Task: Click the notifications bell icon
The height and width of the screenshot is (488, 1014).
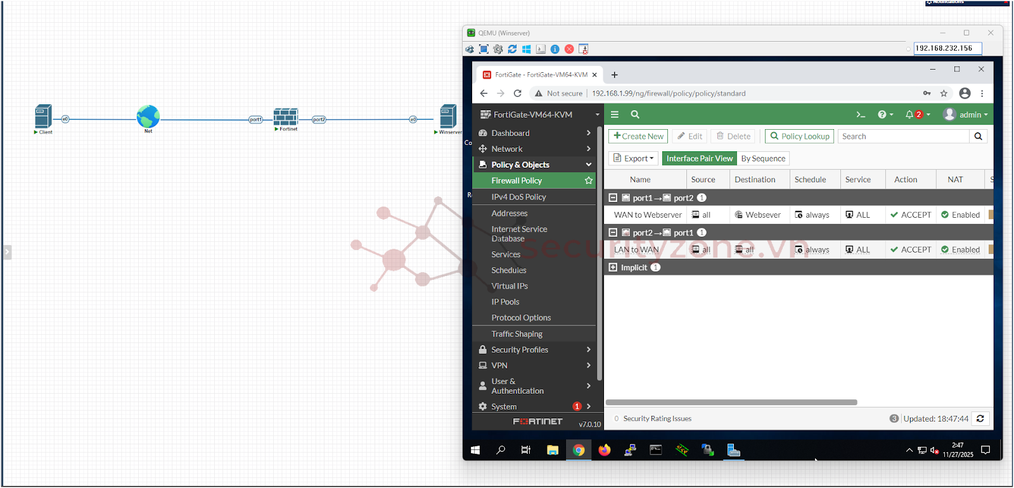Action: point(909,115)
